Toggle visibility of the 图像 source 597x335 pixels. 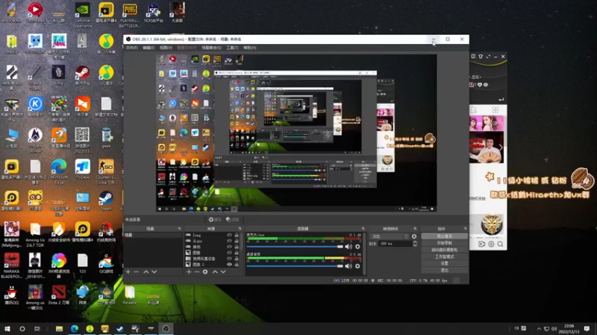coord(229,252)
